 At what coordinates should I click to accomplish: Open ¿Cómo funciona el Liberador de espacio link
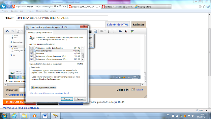[49, 93]
